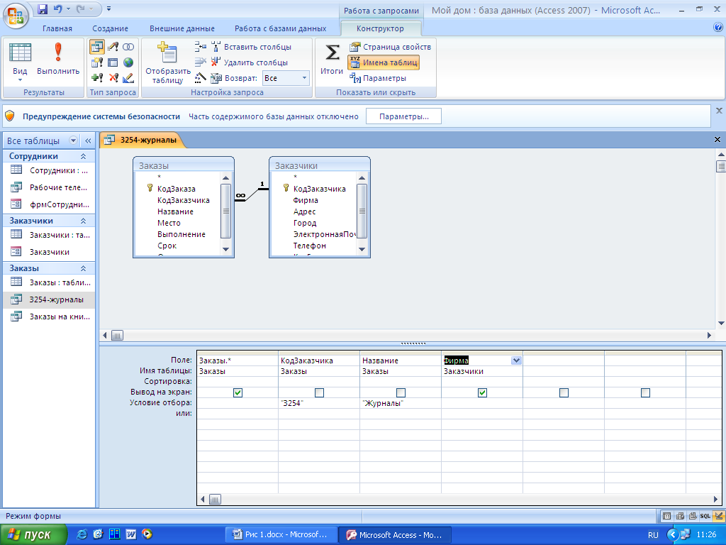726x545 pixels.
Task: Open Customize Quick Access Toolbar dropdown
Action: (x=108, y=9)
